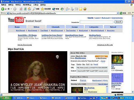Open the second menu bar item
Image resolution: width=134 pixels, height=100 pixels.
click(11, 5)
